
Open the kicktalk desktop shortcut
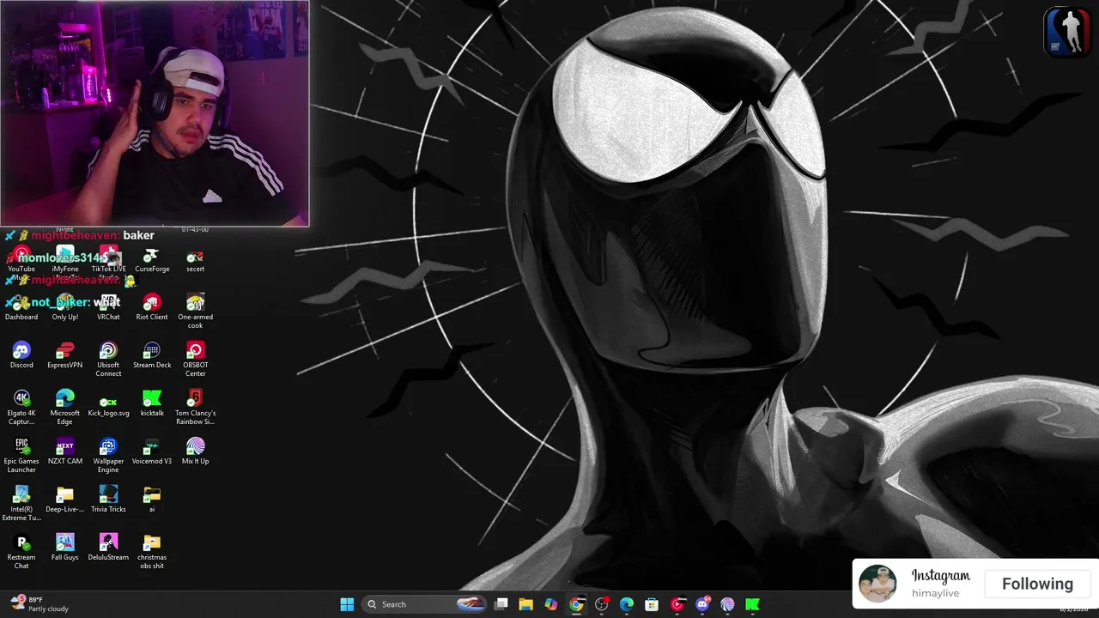point(152,403)
